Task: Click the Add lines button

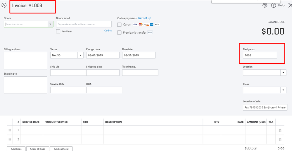Action: (16, 149)
